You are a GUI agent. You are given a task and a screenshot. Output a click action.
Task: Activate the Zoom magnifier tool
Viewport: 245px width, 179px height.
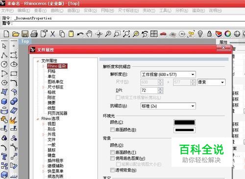(108, 34)
